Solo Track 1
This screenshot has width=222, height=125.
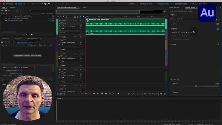pos(78,20)
